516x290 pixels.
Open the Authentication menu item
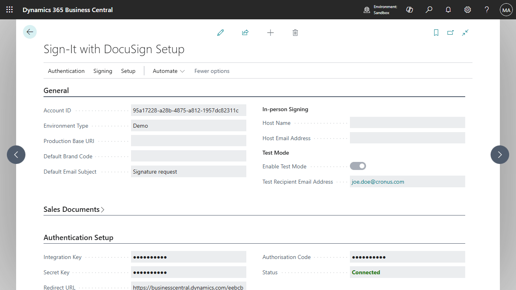pyautogui.click(x=66, y=71)
